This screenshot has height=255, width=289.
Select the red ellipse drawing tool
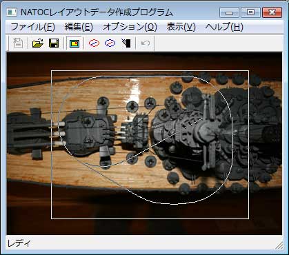94,43
